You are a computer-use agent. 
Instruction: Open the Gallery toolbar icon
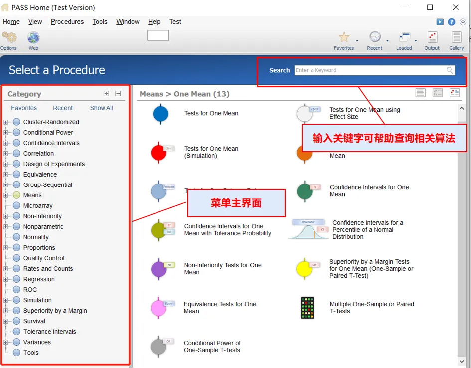click(x=456, y=37)
